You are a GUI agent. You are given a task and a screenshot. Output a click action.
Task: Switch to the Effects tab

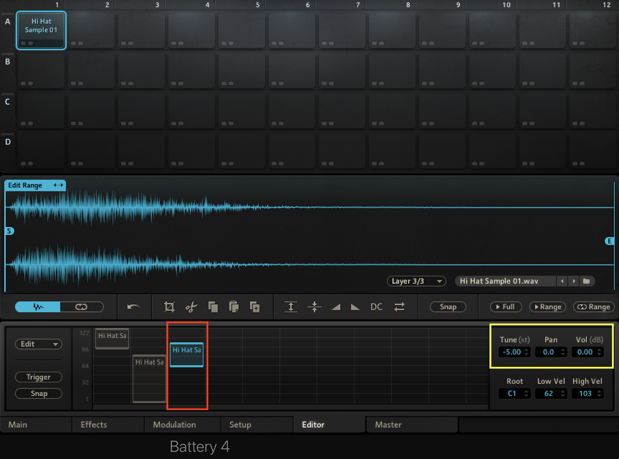tap(108, 425)
